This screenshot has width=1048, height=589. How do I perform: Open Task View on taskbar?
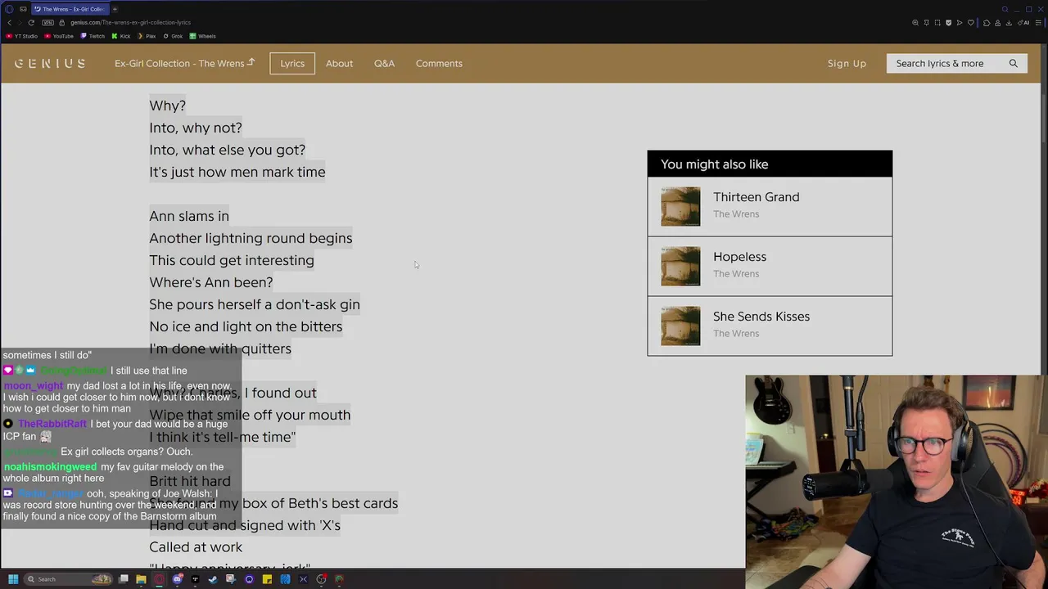(124, 579)
